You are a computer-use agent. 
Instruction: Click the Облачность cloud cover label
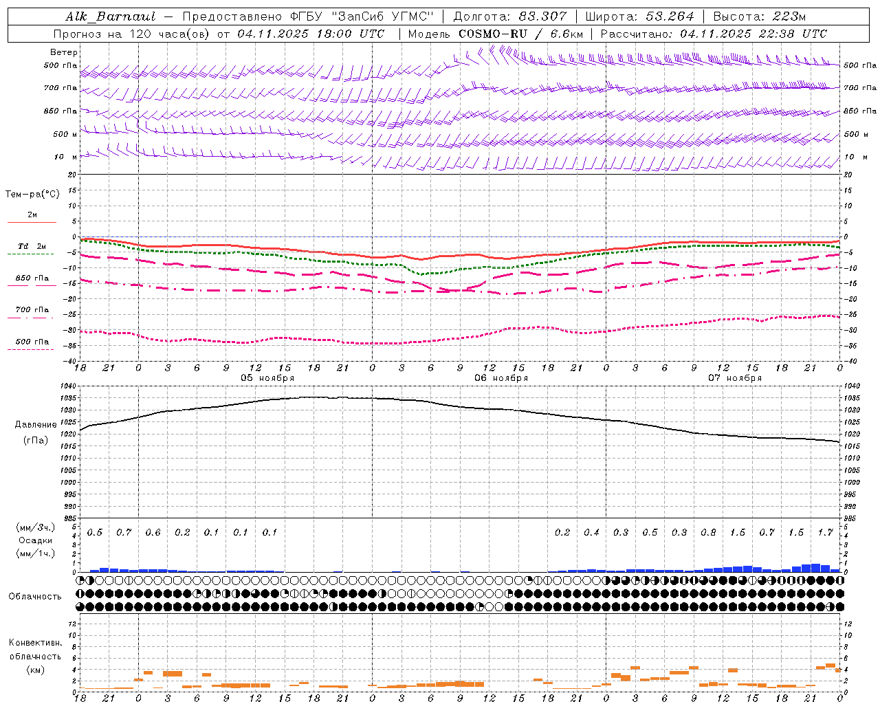pos(35,596)
